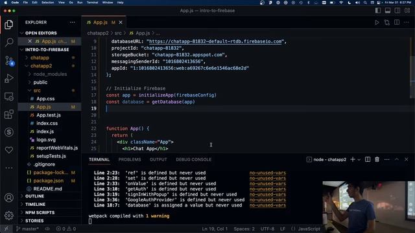Open the Selection menu in menu bar

(47, 3)
